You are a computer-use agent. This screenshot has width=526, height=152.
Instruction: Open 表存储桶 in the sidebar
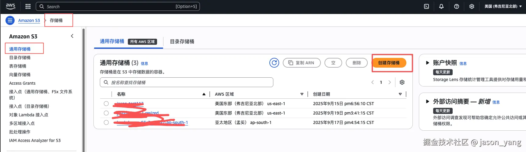[x=18, y=66]
